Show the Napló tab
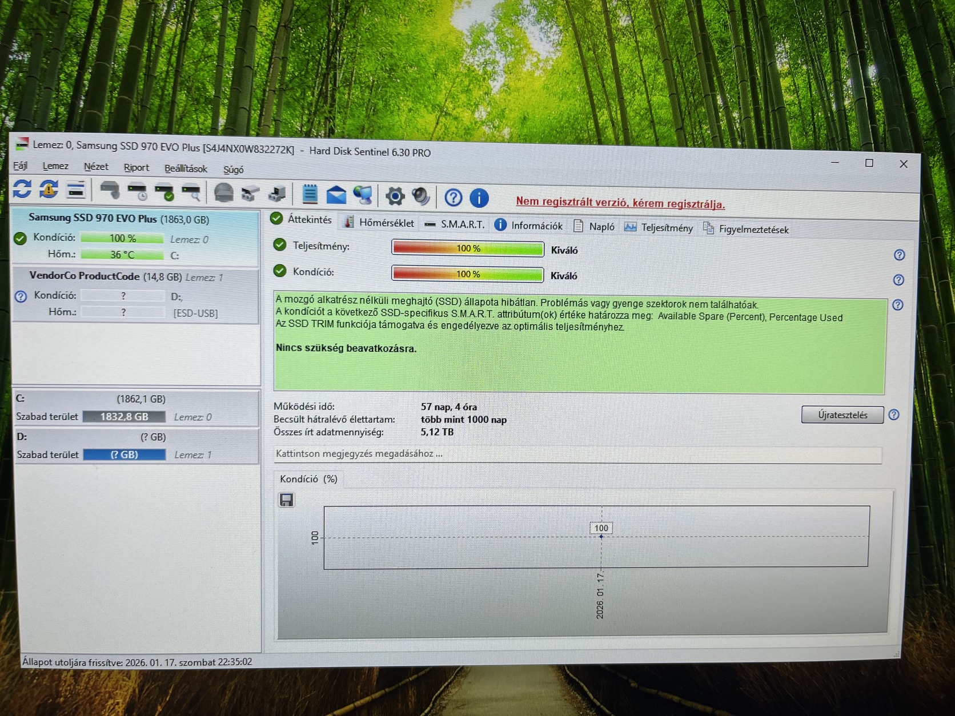Image resolution: width=955 pixels, height=716 pixels. (594, 227)
